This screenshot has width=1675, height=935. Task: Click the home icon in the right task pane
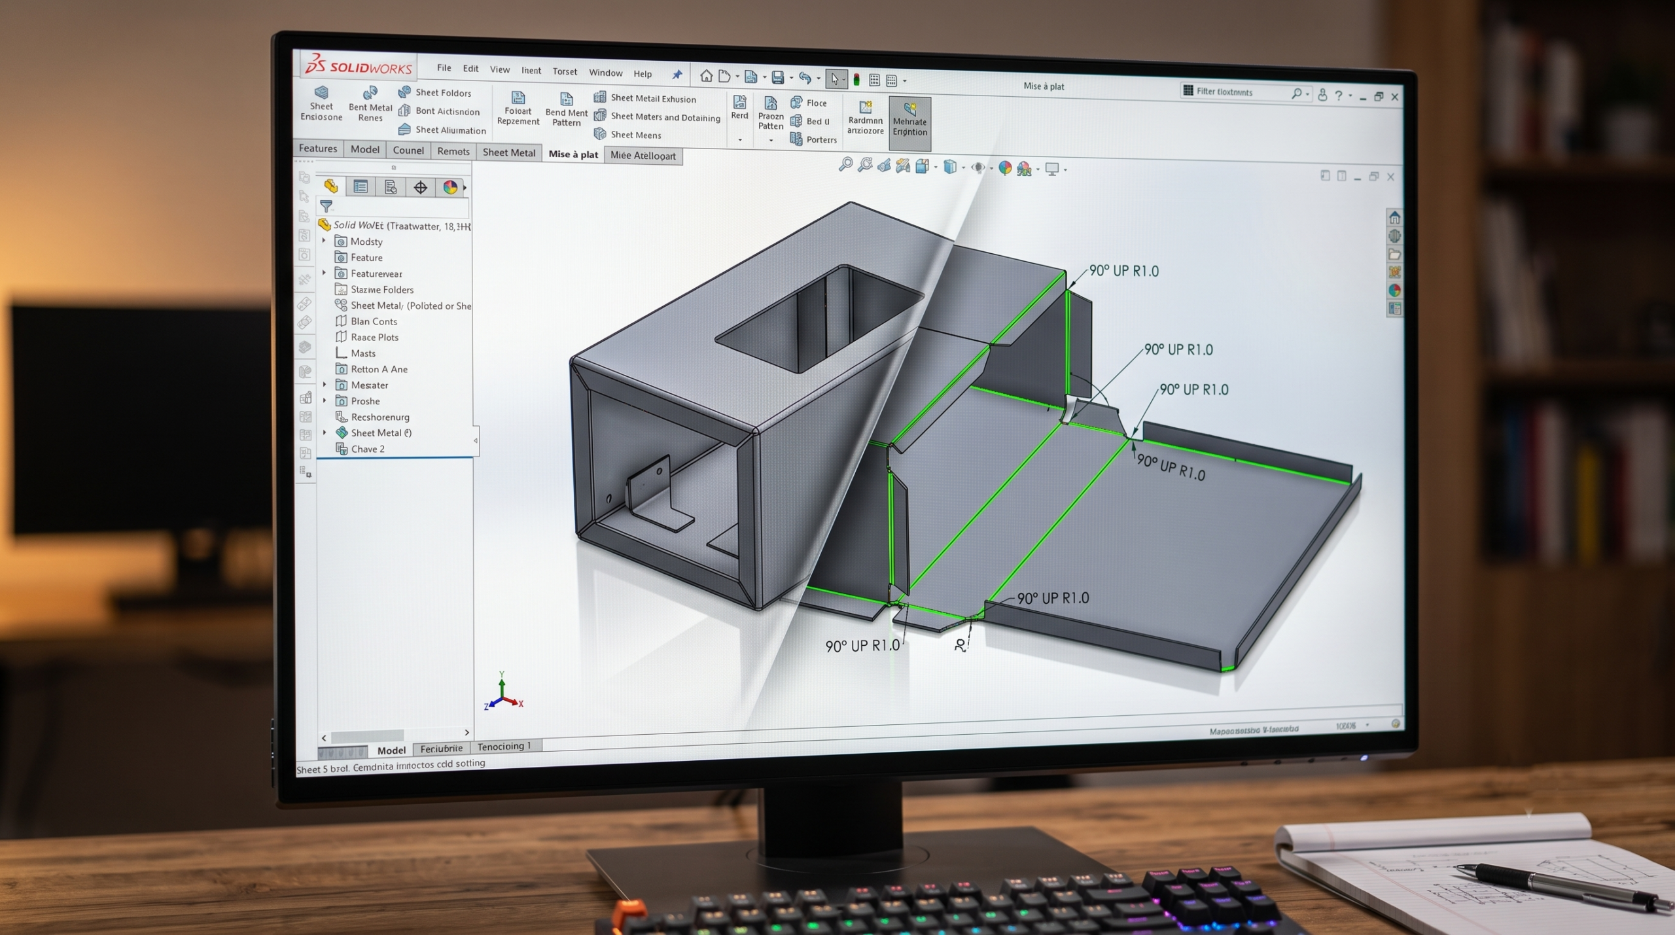(x=1394, y=217)
